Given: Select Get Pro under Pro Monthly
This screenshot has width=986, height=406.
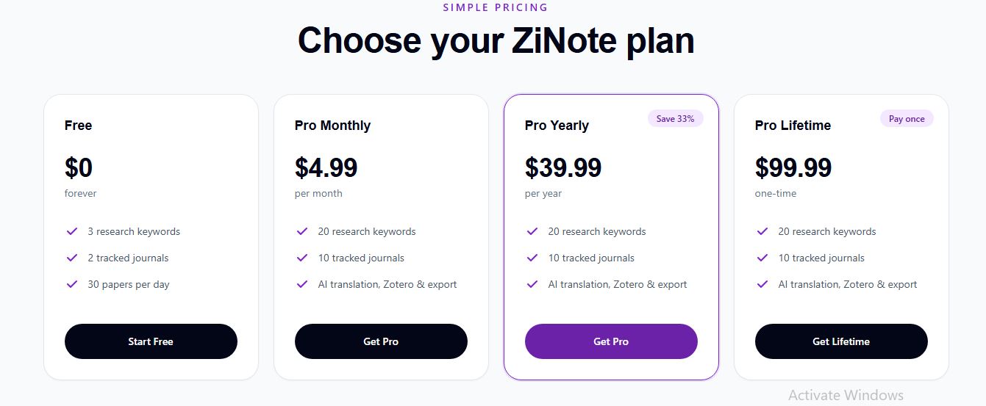Looking at the screenshot, I should pos(381,341).
